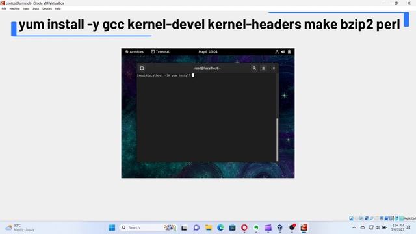
Task: Click the OneDrive cloud tray icon
Action: click(363, 227)
